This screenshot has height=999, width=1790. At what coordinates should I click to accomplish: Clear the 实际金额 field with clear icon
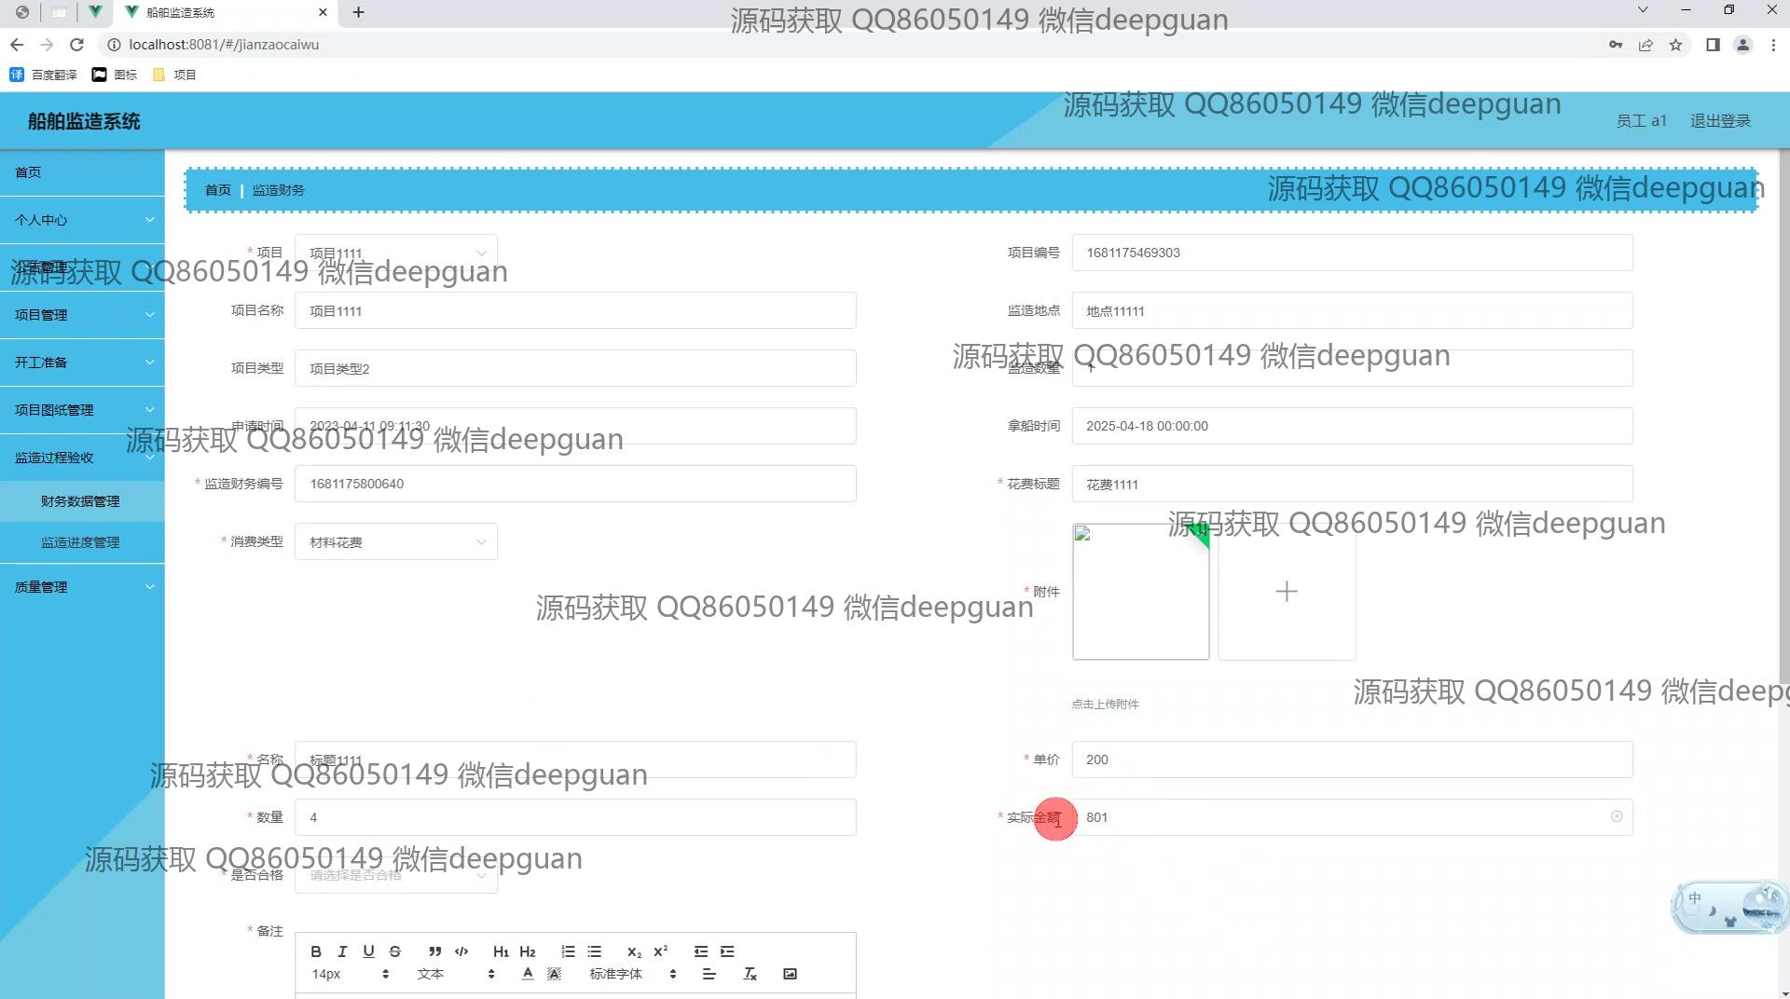point(1617,816)
